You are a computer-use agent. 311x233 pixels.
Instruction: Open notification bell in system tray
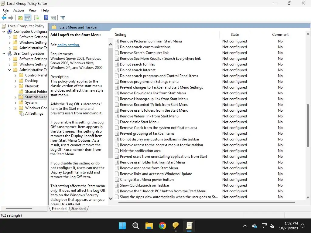(303, 226)
